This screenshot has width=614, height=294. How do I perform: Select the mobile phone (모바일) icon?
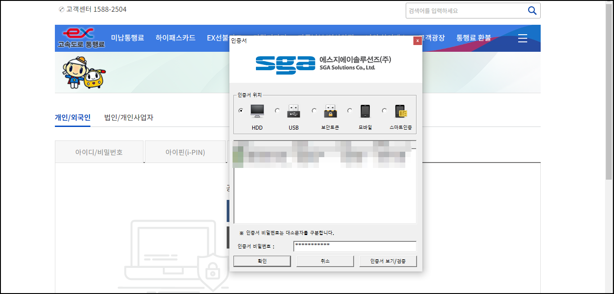click(x=365, y=111)
